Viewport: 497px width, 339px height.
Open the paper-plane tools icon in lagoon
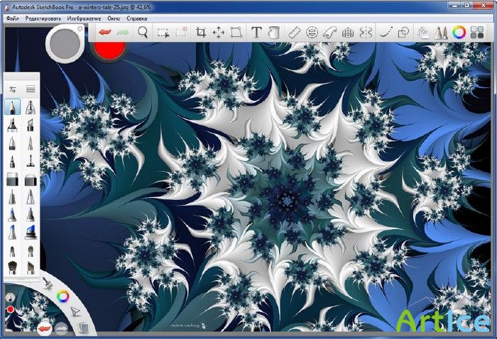[x=75, y=312]
